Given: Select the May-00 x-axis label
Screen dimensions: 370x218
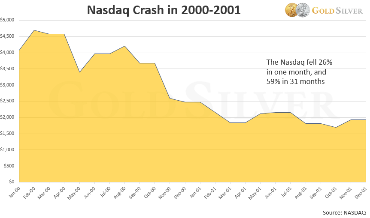Looking at the screenshot, I should [75, 191].
